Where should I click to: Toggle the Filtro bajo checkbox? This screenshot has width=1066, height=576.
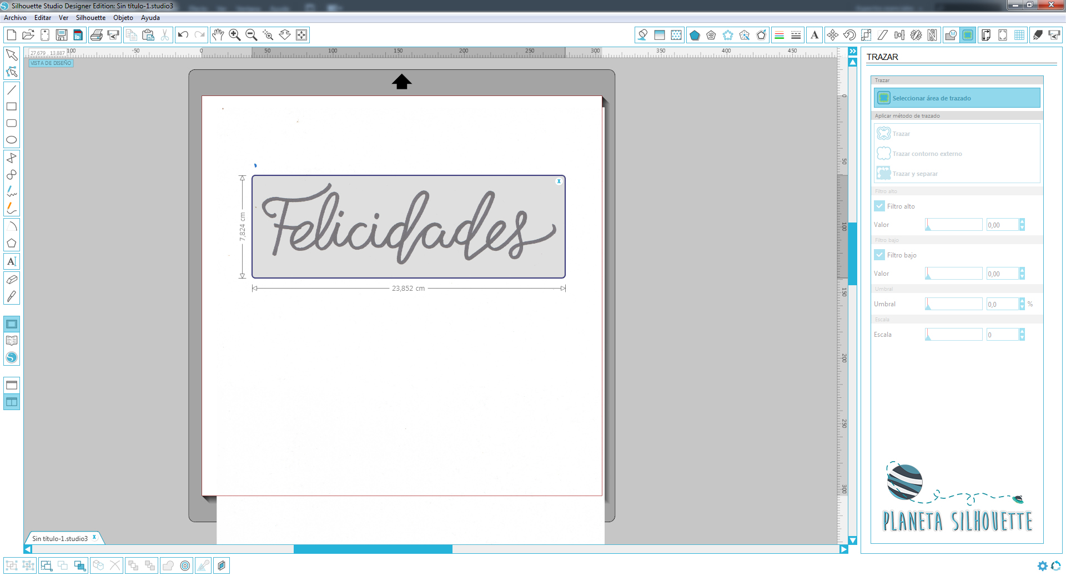click(879, 255)
